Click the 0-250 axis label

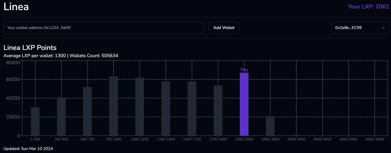pyautogui.click(x=35, y=139)
